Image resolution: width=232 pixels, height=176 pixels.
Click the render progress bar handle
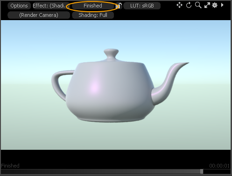pyautogui.click(x=202, y=171)
